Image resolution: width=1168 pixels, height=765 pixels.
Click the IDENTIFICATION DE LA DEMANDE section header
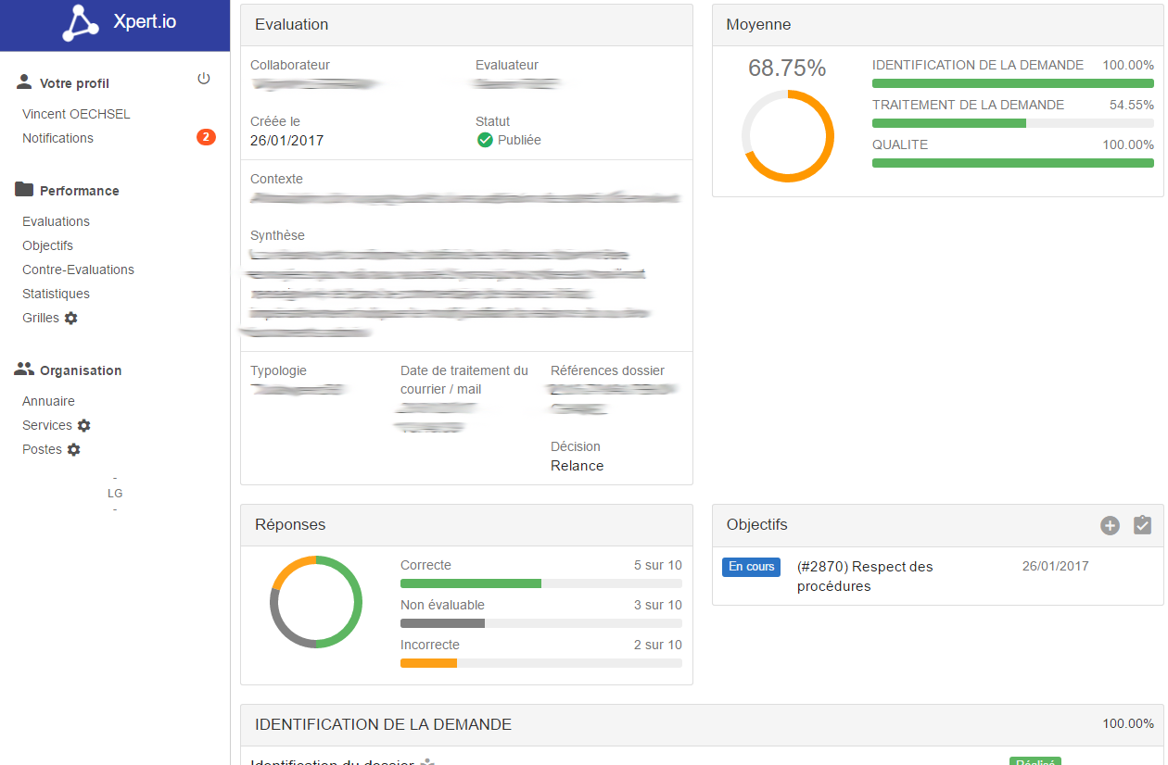tap(702, 724)
